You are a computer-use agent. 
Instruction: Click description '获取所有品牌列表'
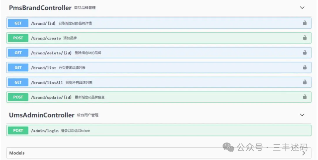[x=79, y=82]
